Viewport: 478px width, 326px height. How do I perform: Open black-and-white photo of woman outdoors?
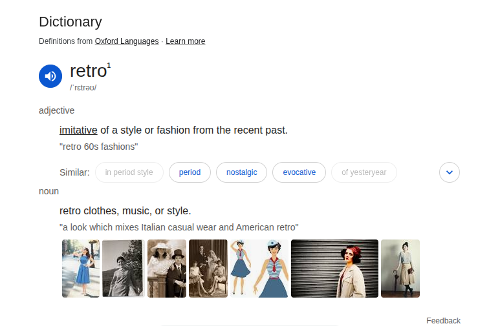pyautogui.click(x=123, y=269)
